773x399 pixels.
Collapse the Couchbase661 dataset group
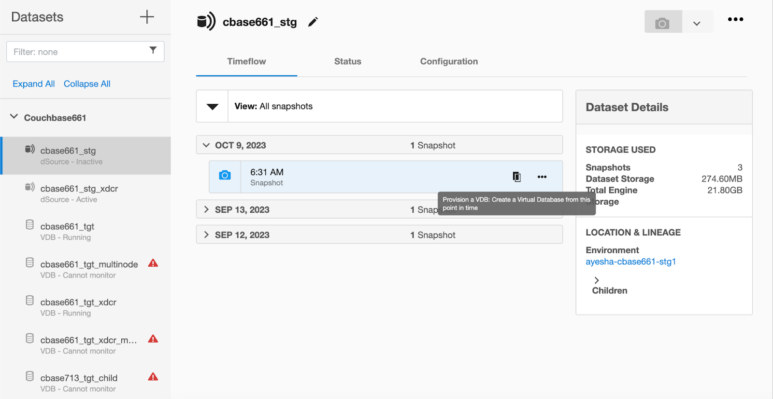click(14, 117)
